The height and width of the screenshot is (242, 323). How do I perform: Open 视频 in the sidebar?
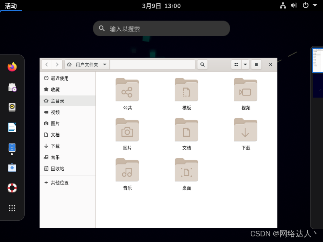click(67, 112)
